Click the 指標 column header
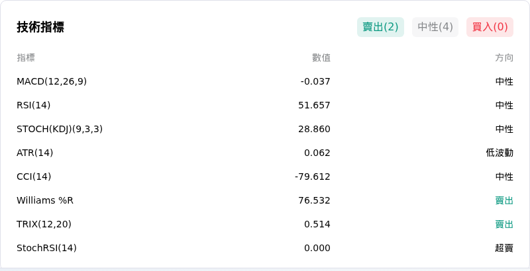Viewport: 530px width, 271px height. pyautogui.click(x=26, y=58)
